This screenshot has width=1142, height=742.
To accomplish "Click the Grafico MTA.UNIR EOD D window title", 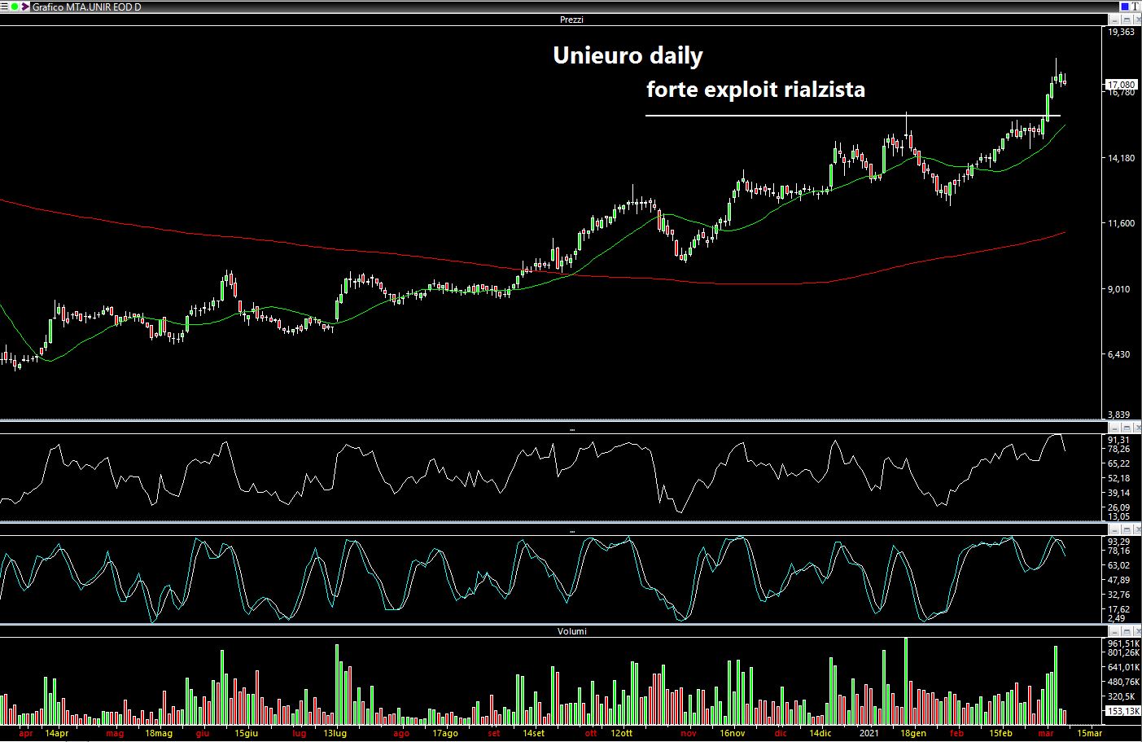I will pyautogui.click(x=86, y=6).
